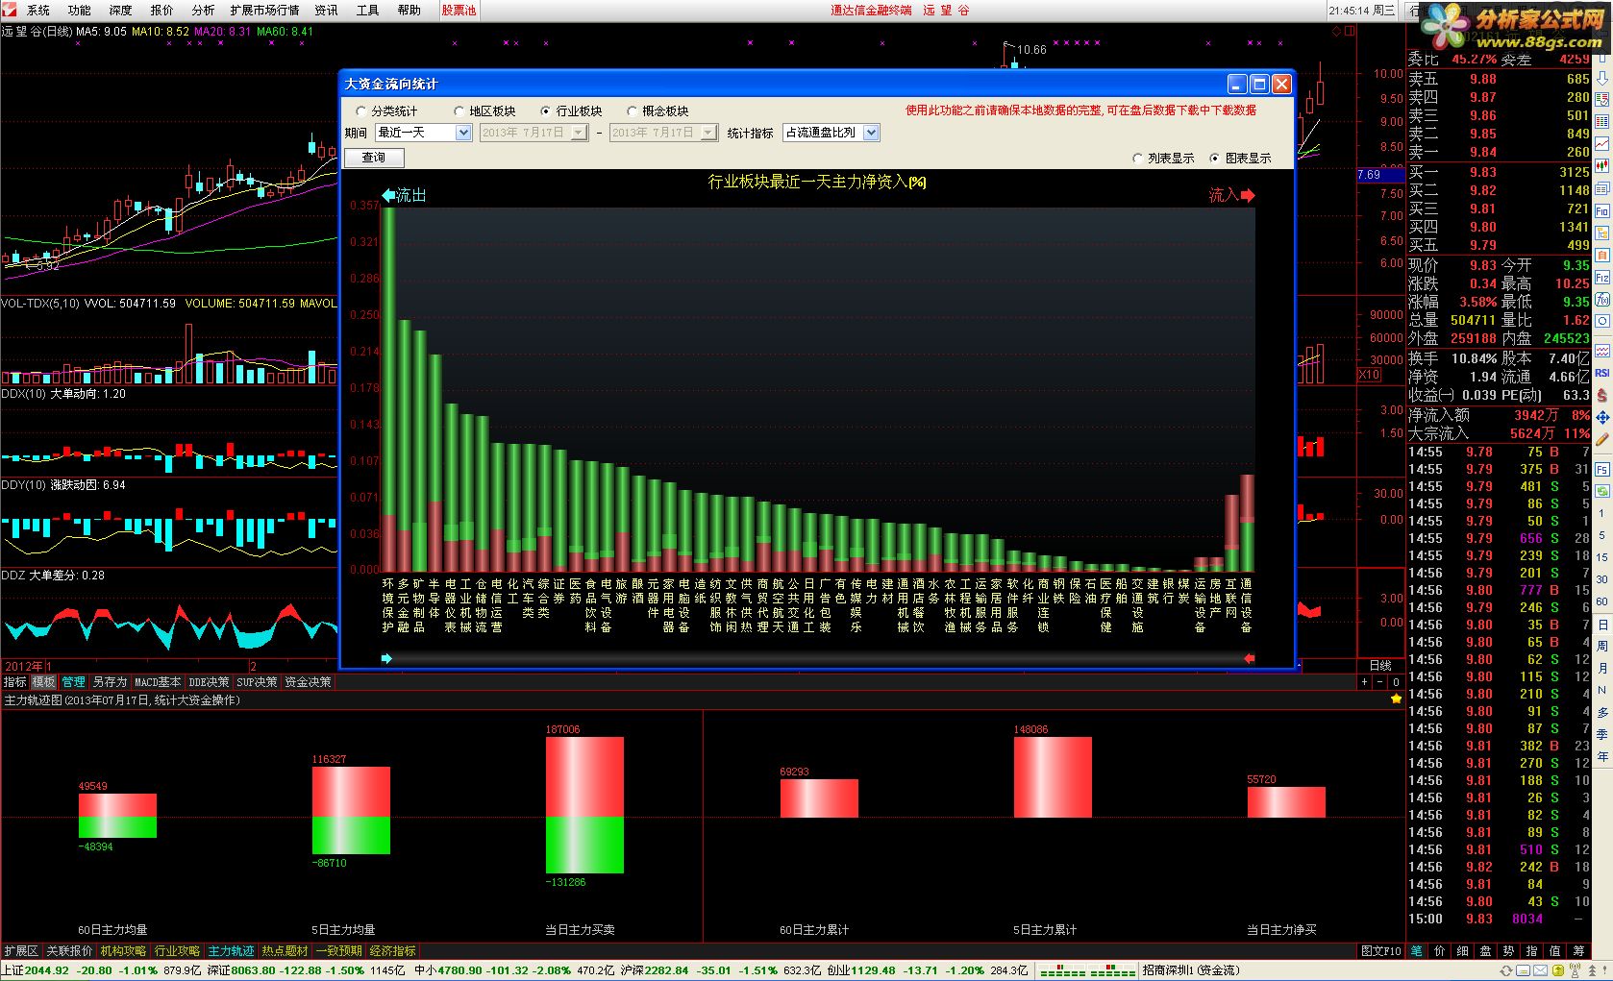Open the 图文F10 tab
1613x981 pixels.
1380,951
